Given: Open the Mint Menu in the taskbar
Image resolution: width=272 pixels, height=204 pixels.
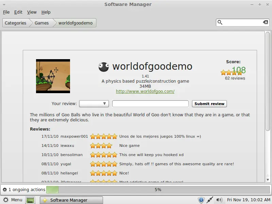Looking at the screenshot, I should [x=13, y=200].
